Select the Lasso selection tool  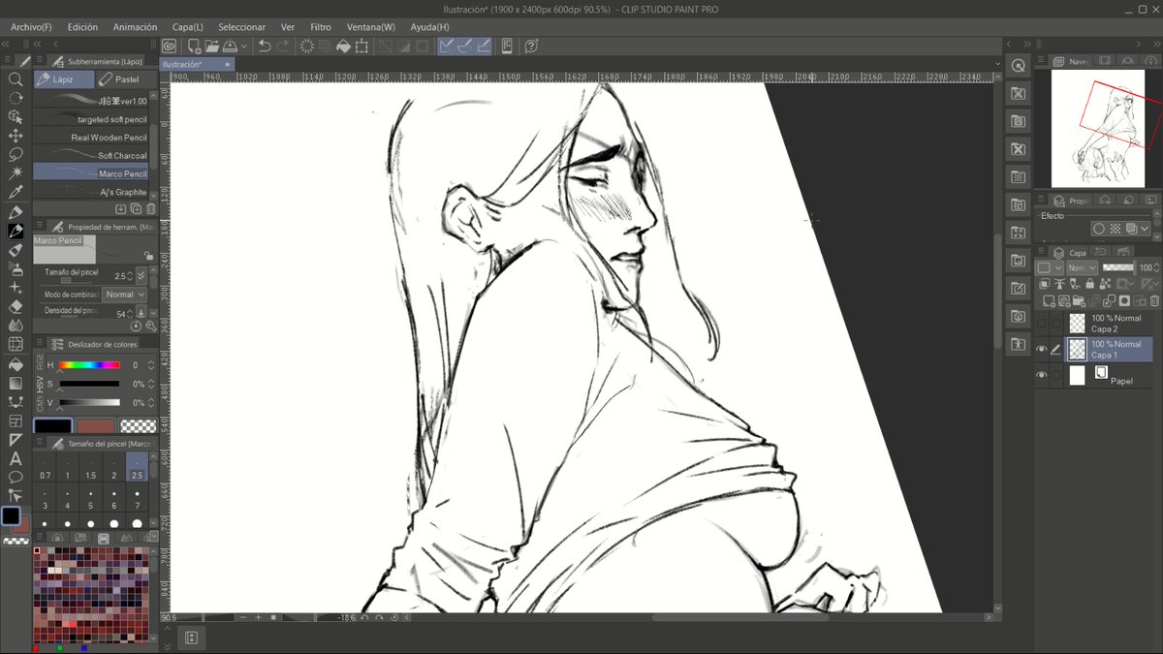pos(16,155)
